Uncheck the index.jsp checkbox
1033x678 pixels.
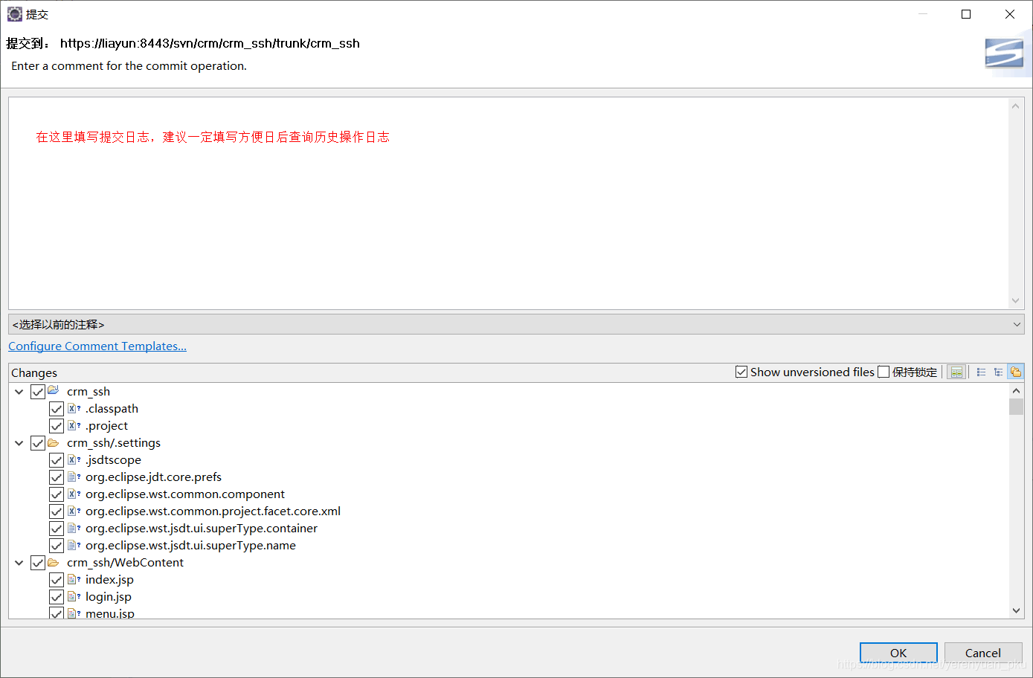[57, 580]
